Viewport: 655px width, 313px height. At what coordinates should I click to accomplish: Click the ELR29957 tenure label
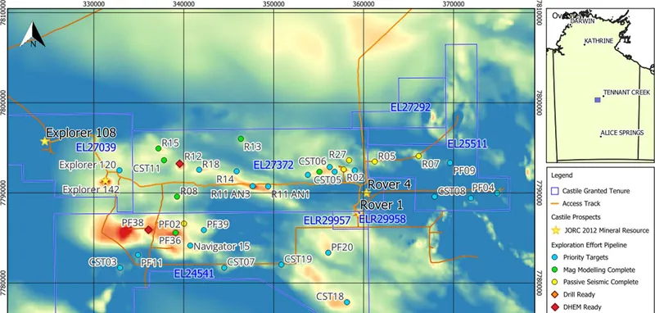pyautogui.click(x=327, y=220)
